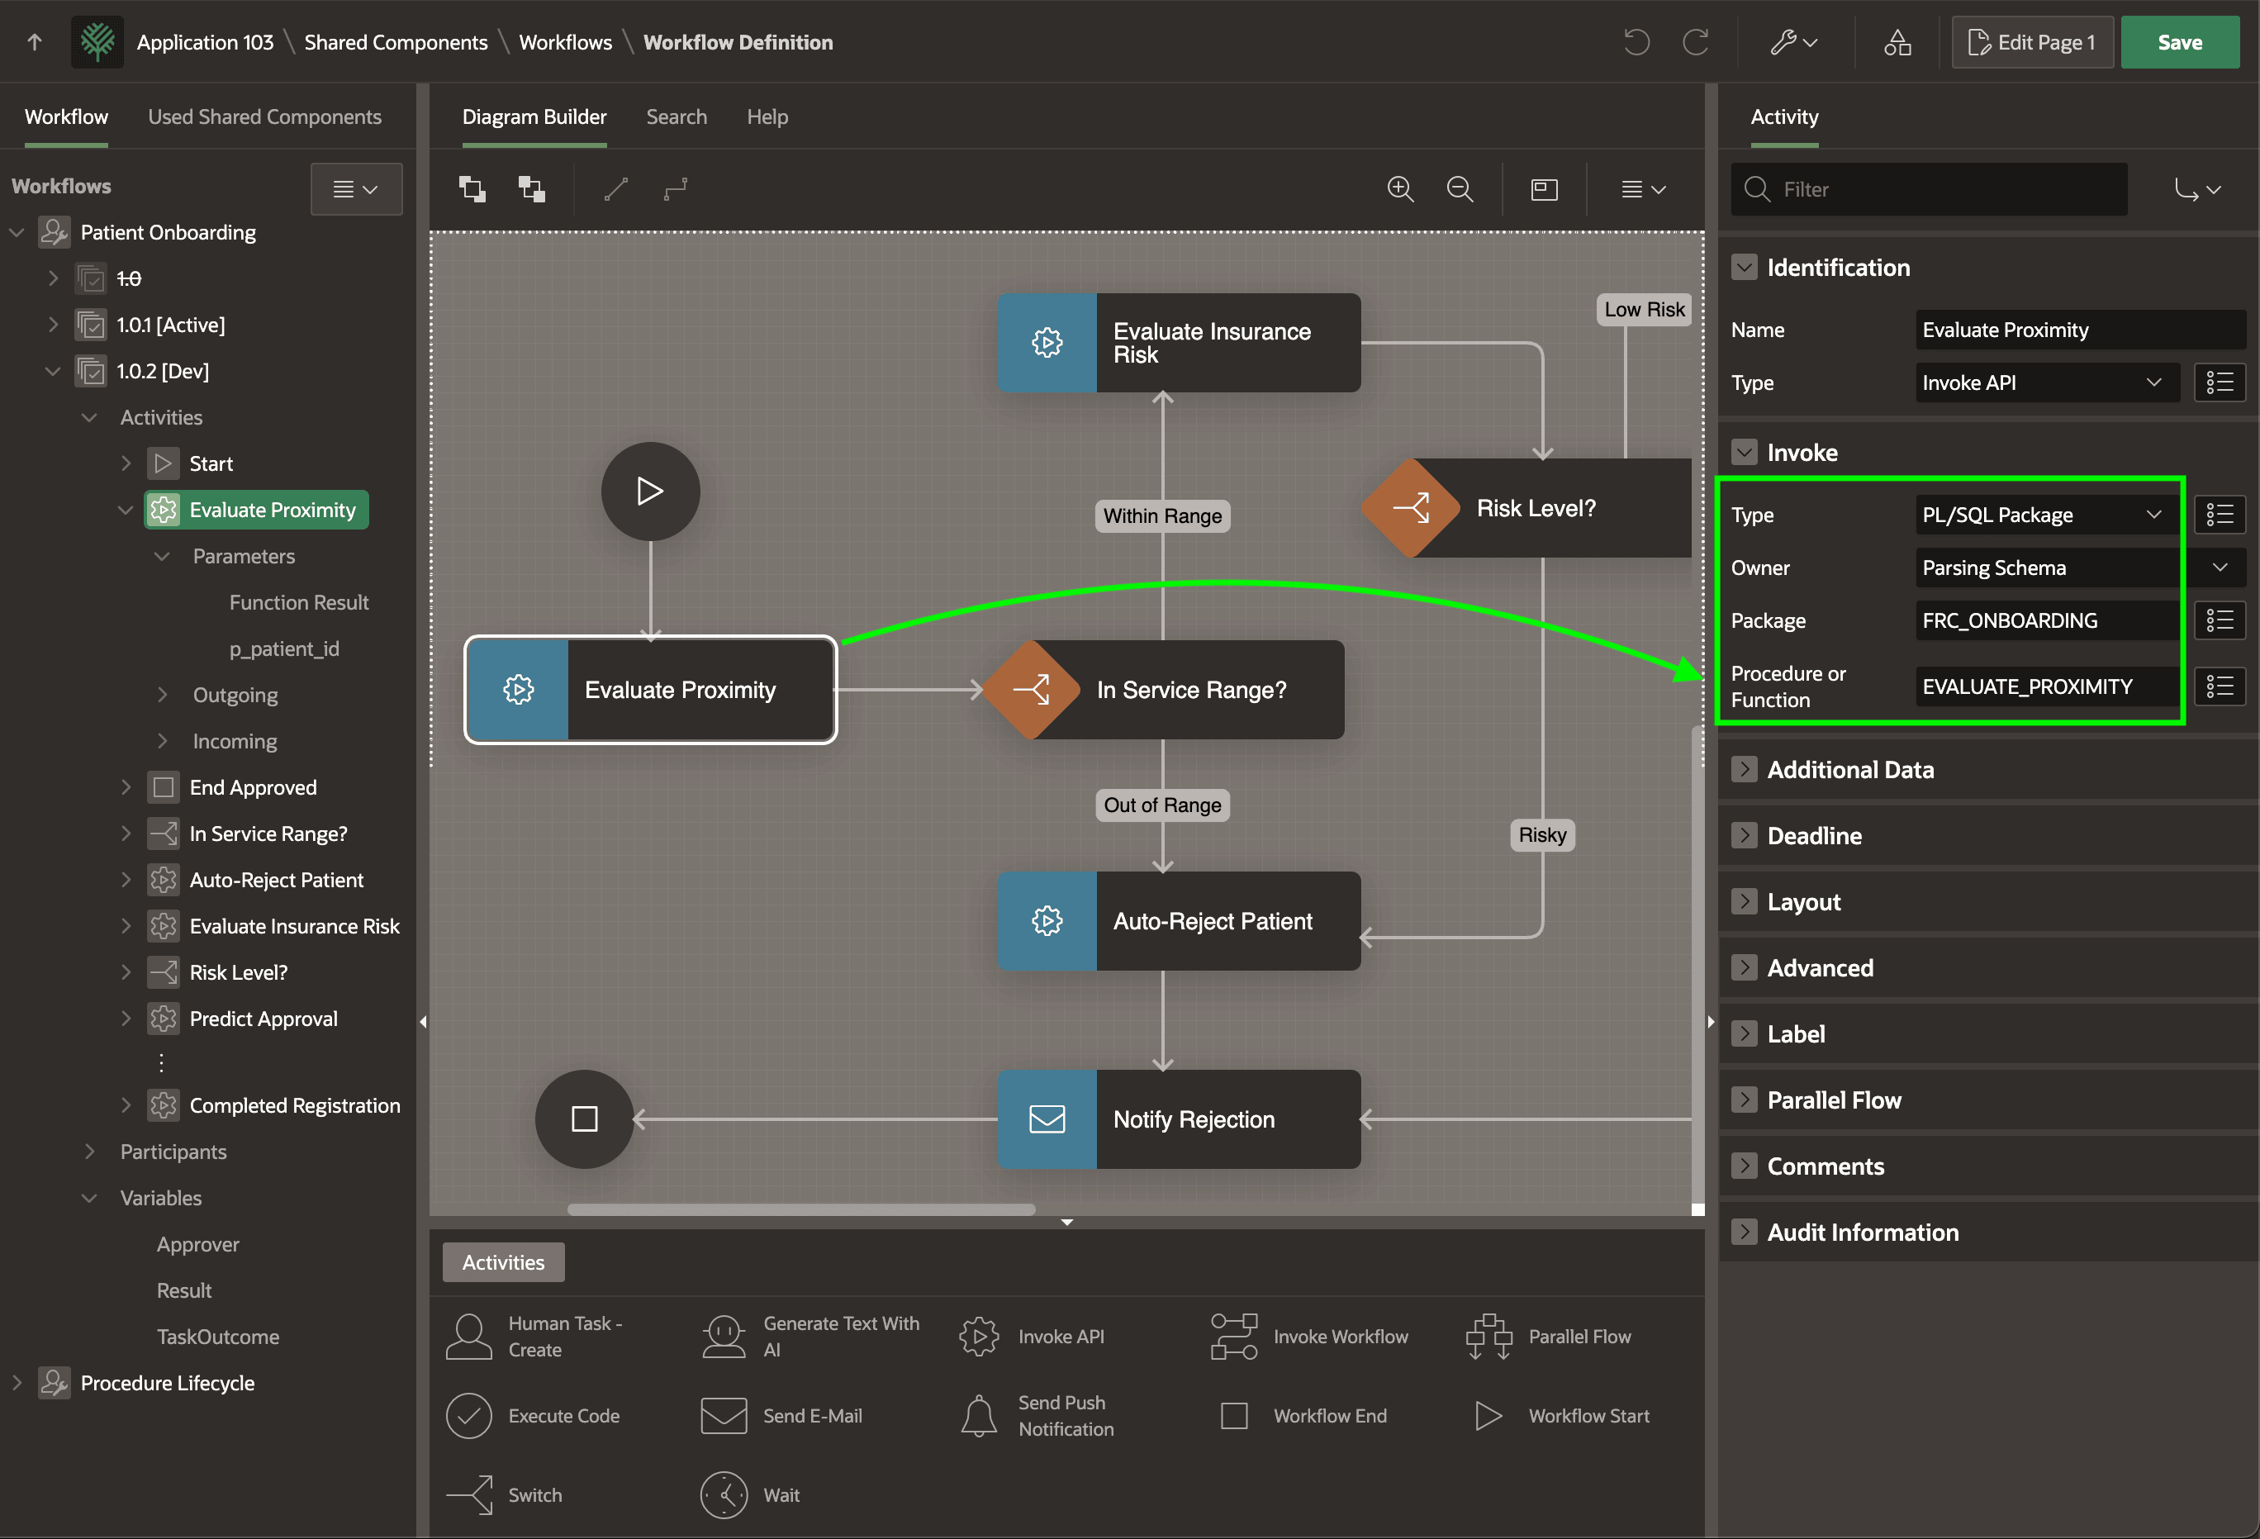2260x1539 pixels.
Task: Click the undo arrow icon
Action: pos(1636,42)
